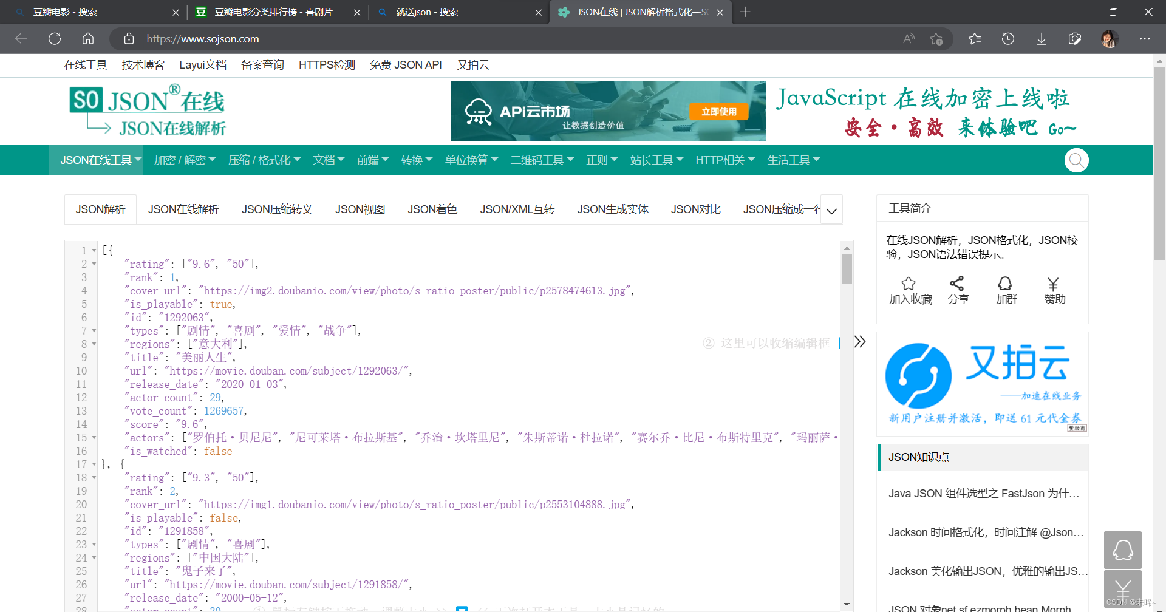The width and height of the screenshot is (1166, 612).
Task: Open browser settings and more menu
Action: 1145,39
